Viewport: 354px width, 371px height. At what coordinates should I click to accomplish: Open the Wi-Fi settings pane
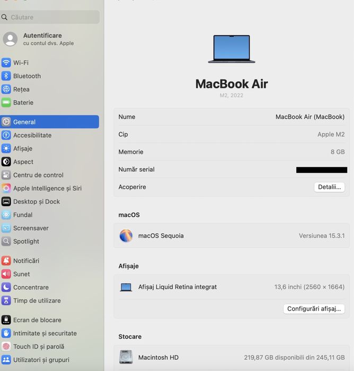[x=49, y=63]
